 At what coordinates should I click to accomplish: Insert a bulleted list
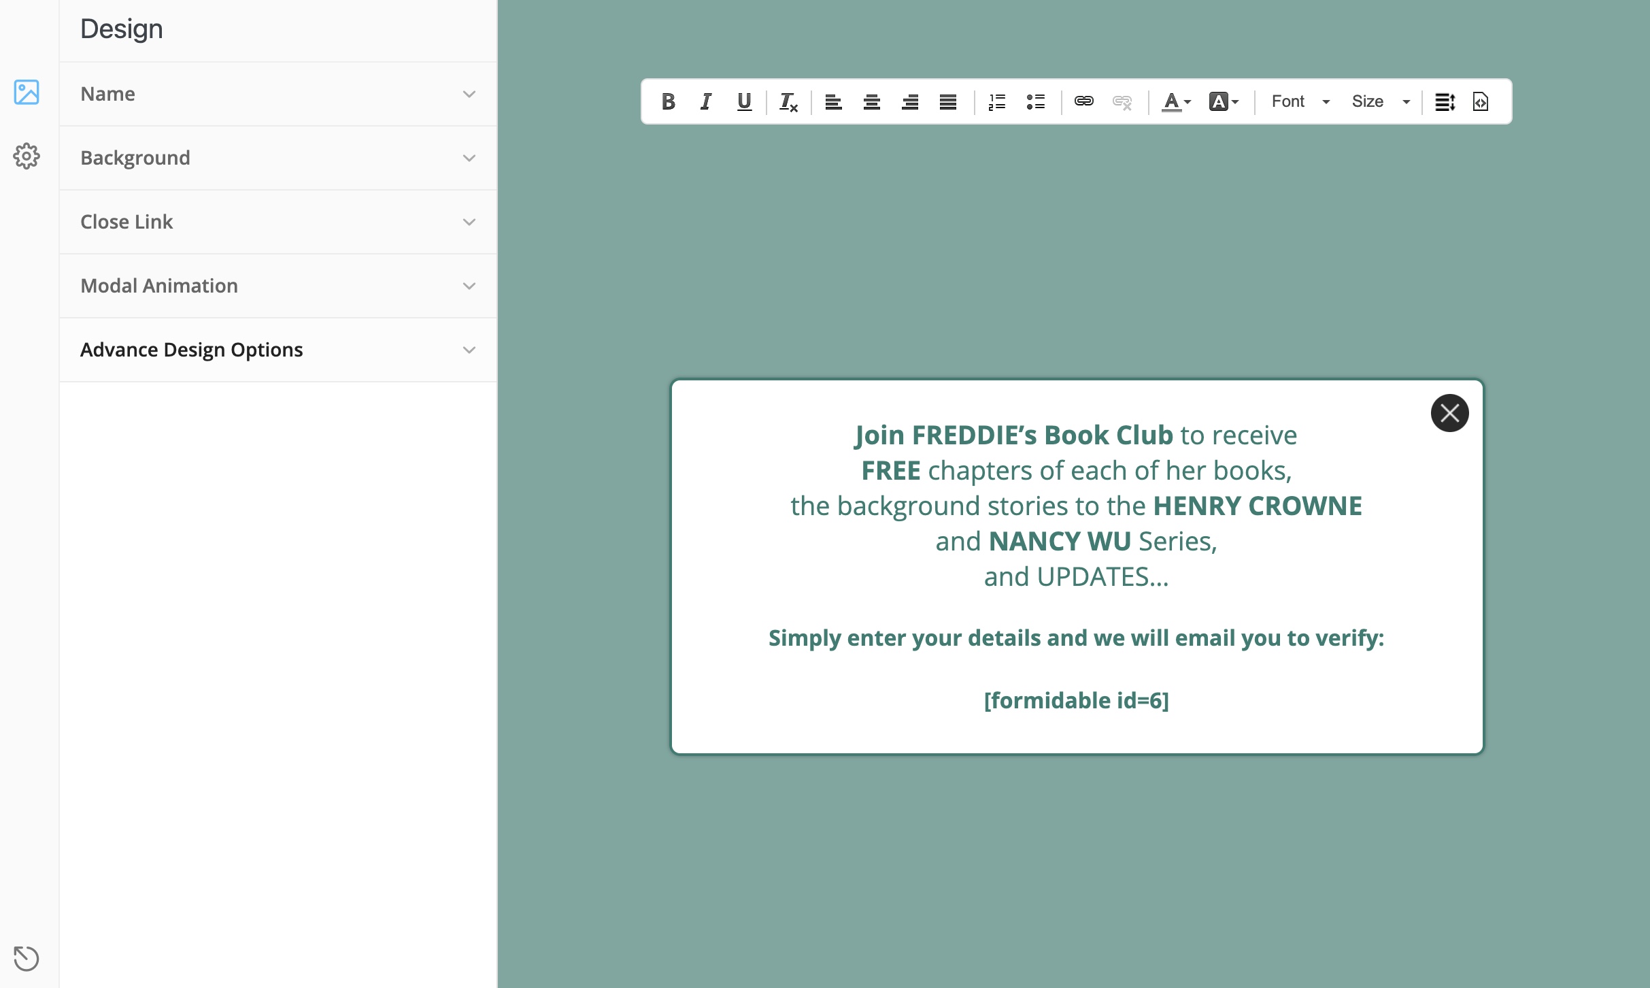click(1035, 101)
